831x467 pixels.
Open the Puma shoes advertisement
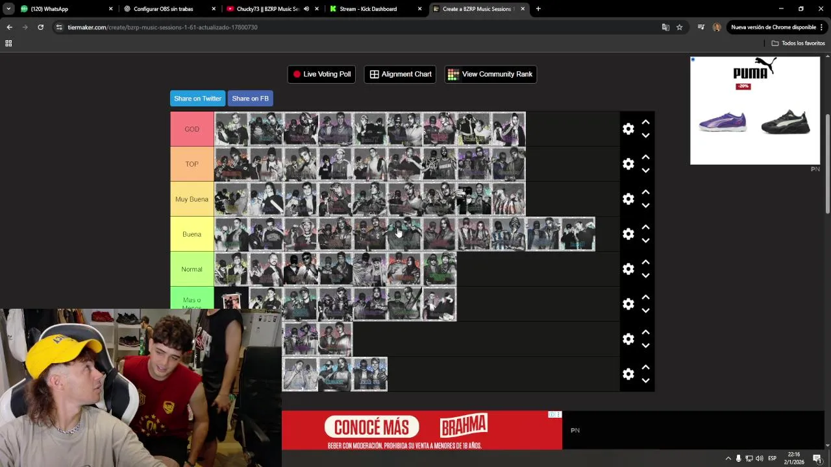pyautogui.click(x=755, y=110)
